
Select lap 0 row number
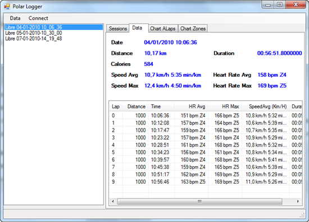coord(113,116)
